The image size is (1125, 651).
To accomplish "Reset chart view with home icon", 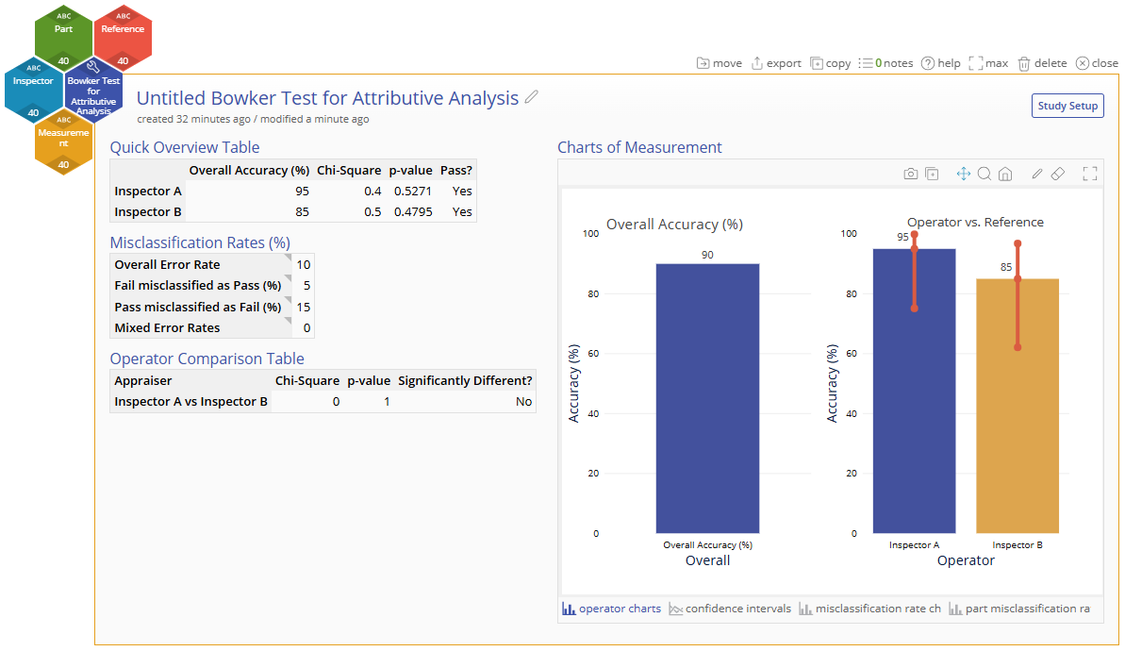I will click(1005, 174).
